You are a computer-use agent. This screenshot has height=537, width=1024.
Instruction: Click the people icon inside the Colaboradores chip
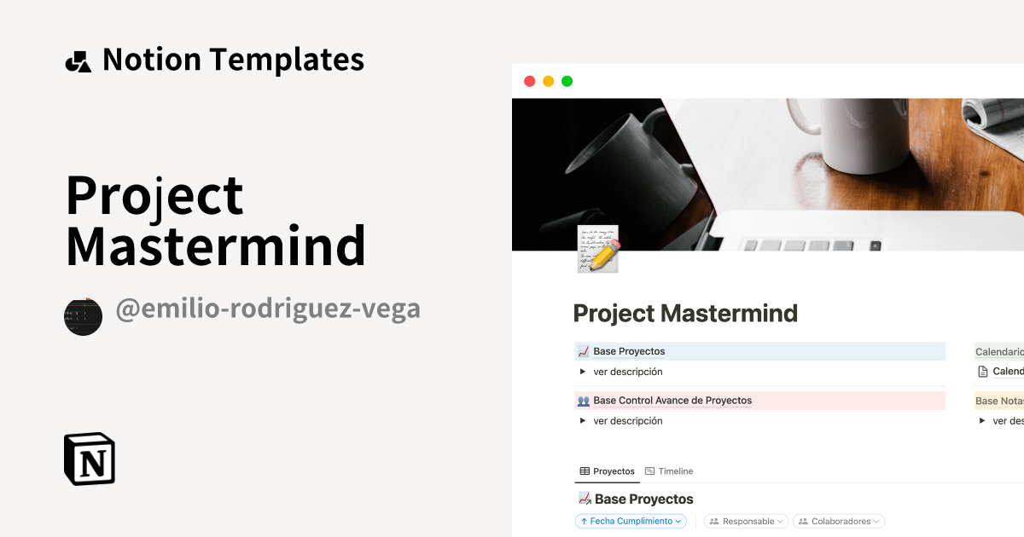[x=801, y=521]
